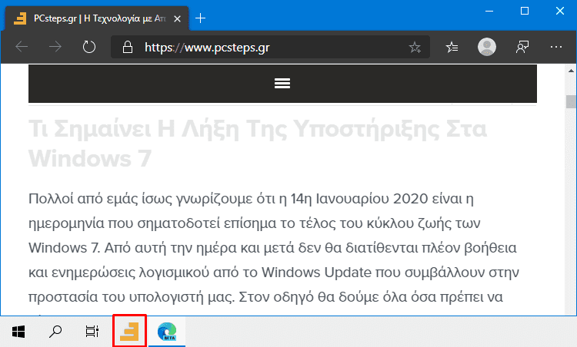577x347 pixels.
Task: Select the PCsteps.gr browser tab
Action: coord(97,18)
